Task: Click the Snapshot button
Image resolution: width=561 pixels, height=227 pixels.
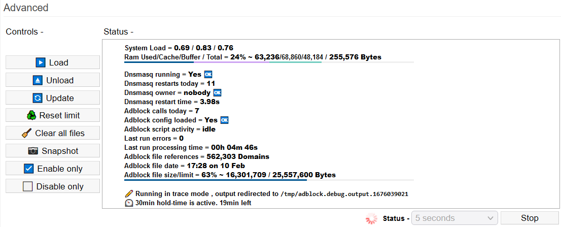Action: click(53, 151)
